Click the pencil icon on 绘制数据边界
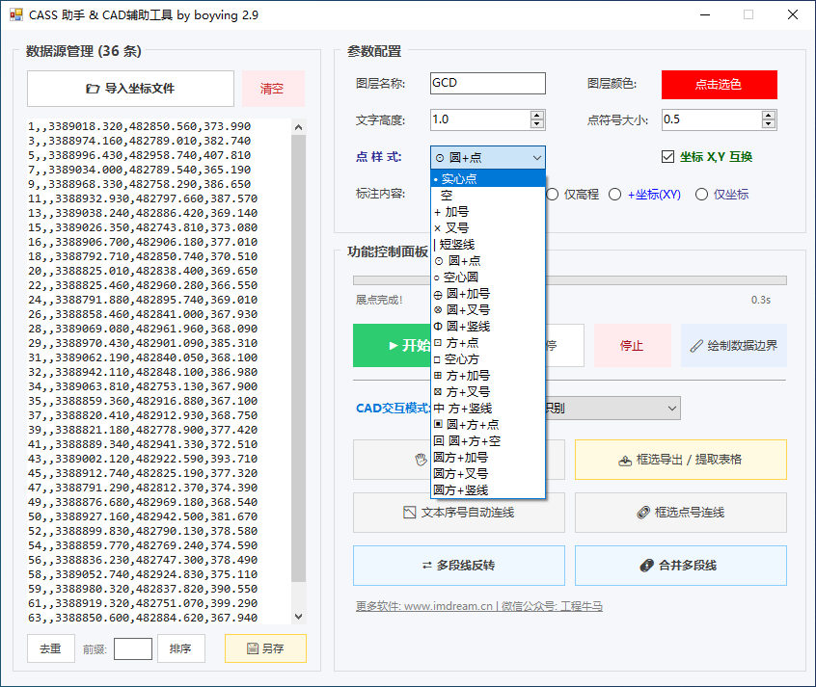 coord(697,345)
